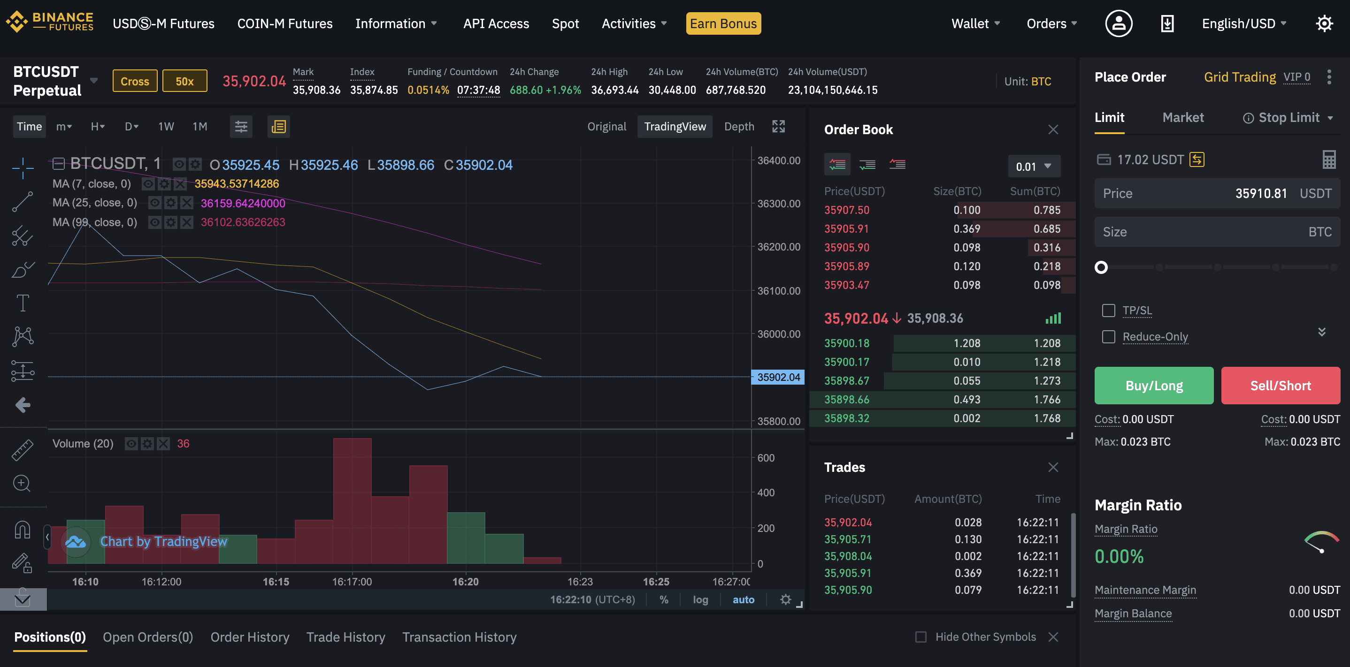This screenshot has width=1350, height=667.
Task: Switch to the Trade History tab
Action: [x=345, y=637]
